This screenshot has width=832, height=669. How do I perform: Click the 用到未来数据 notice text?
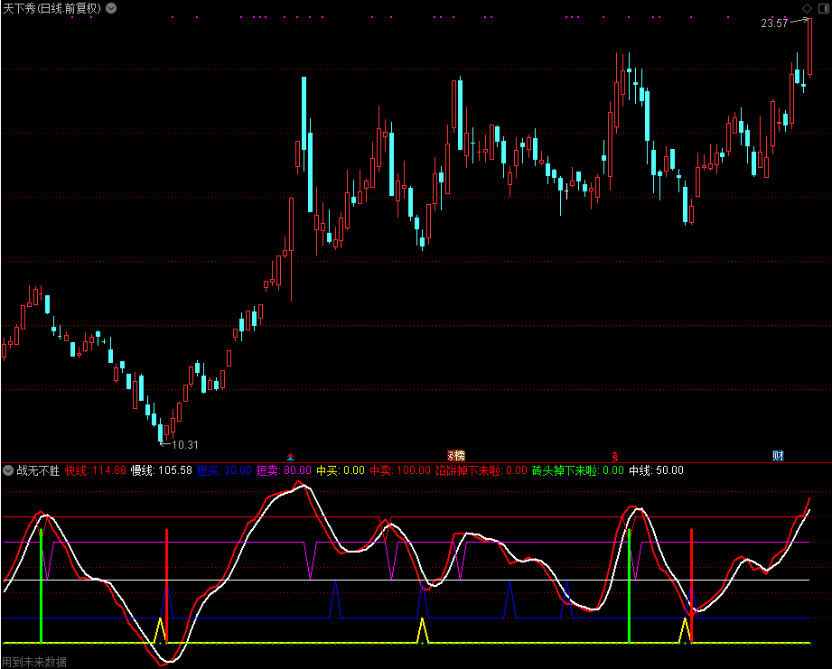[34, 662]
